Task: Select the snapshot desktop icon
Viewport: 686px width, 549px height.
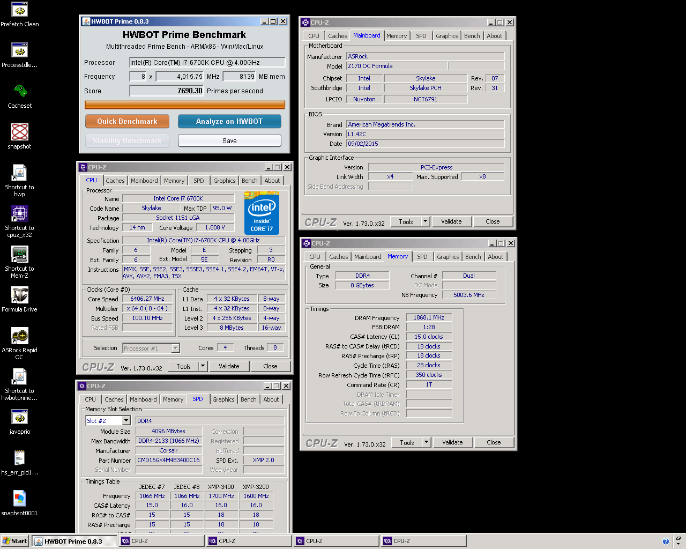Action: (20, 137)
